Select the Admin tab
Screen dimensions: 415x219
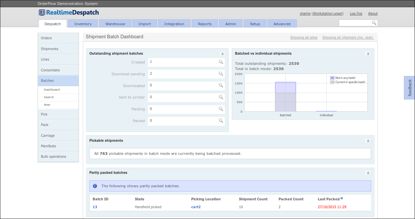(231, 24)
